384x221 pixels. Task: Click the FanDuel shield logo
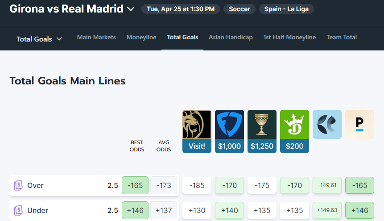click(x=229, y=125)
